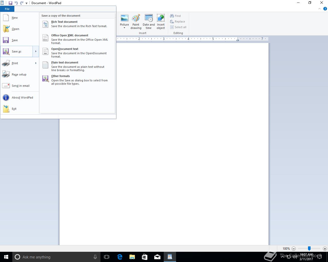The width and height of the screenshot is (328, 262).
Task: Open the Windows Store taskbar icon
Action: [x=145, y=257]
